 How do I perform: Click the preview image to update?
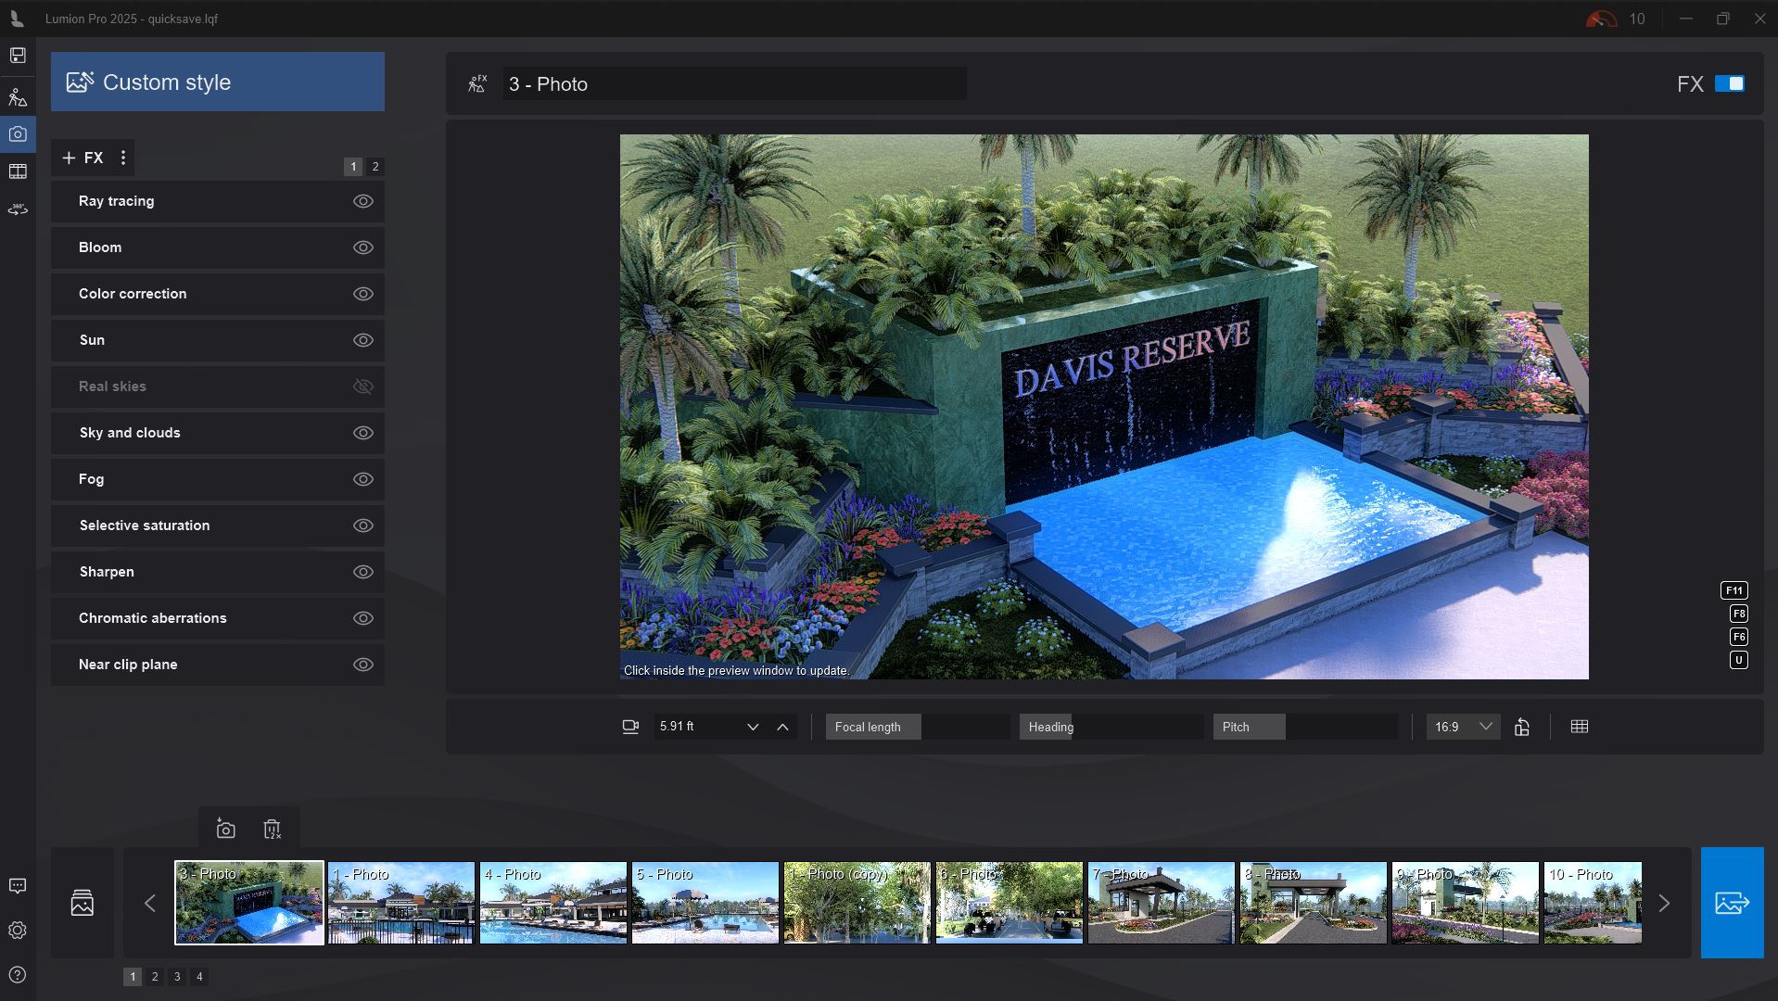click(1104, 407)
